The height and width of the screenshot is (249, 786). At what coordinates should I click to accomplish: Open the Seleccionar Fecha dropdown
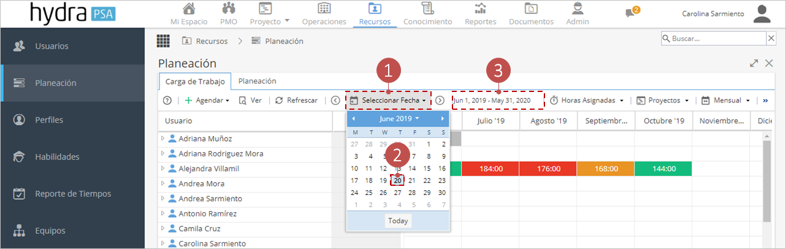[x=389, y=100]
